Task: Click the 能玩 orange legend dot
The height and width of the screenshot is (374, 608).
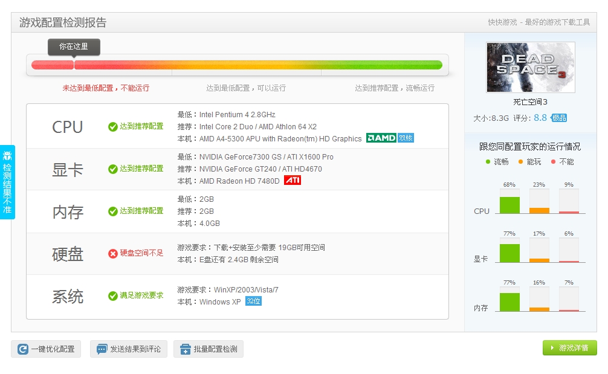Action: click(521, 161)
